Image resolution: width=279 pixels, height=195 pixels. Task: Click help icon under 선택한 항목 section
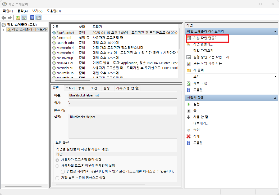point(189,143)
